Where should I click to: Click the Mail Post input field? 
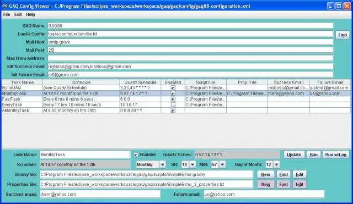[x=190, y=50]
